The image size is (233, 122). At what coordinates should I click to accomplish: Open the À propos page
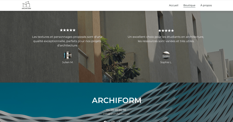[x=206, y=5]
